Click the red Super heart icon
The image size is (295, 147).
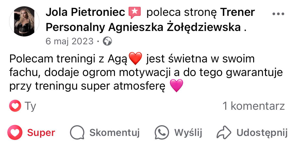click(15, 132)
